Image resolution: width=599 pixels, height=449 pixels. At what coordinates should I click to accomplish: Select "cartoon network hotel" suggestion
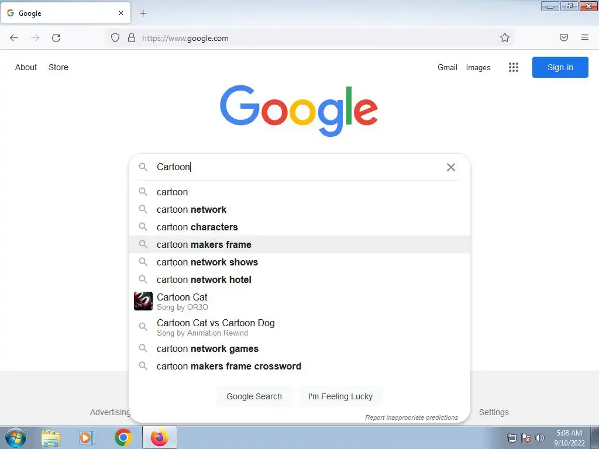coord(299,279)
